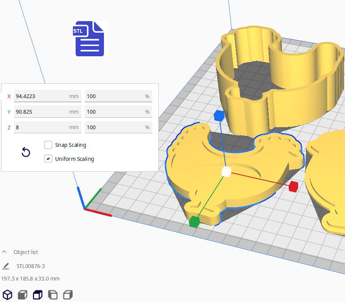Click the Z dimension mm field
Screen dimensions: 345x302
pyautogui.click(x=42, y=127)
